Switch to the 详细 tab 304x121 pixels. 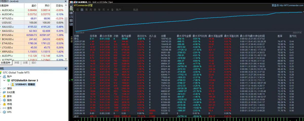click(16, 63)
